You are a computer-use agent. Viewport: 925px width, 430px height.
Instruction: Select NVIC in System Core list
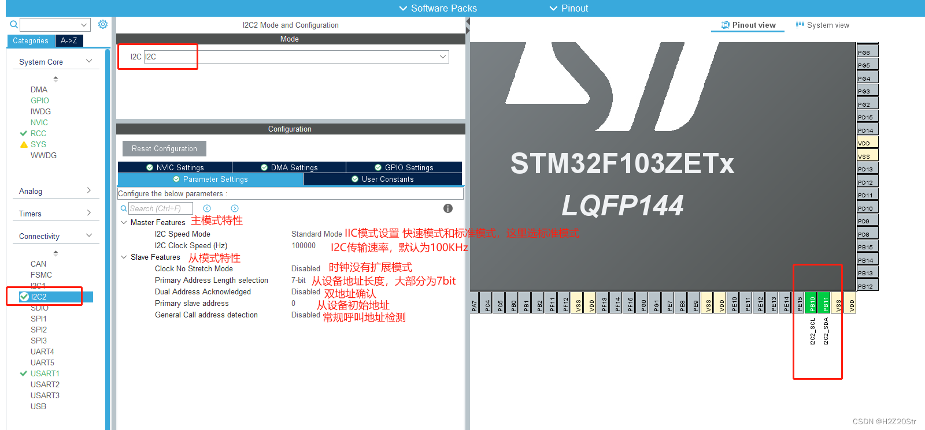[x=39, y=122]
